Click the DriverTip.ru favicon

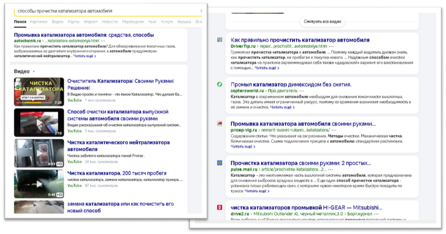click(x=220, y=40)
